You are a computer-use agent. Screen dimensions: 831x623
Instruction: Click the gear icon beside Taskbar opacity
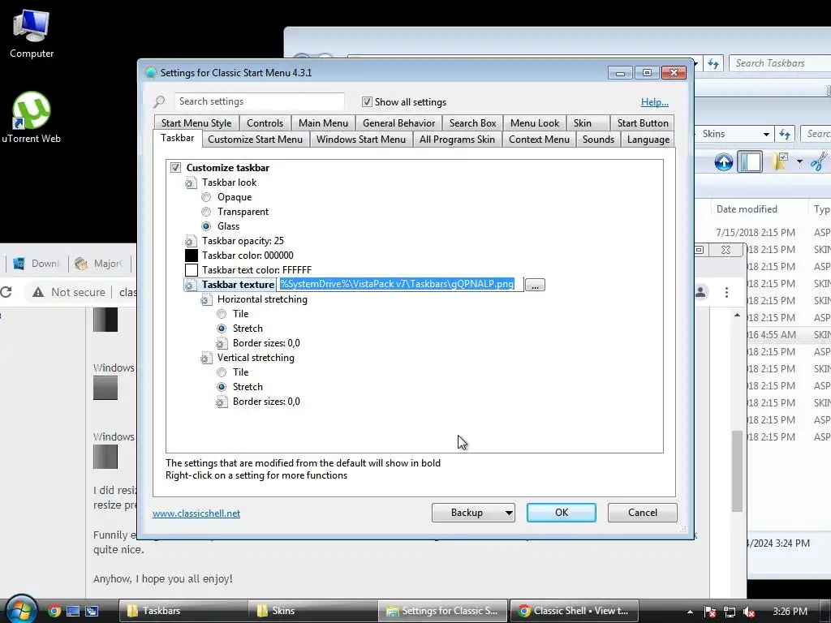click(191, 241)
